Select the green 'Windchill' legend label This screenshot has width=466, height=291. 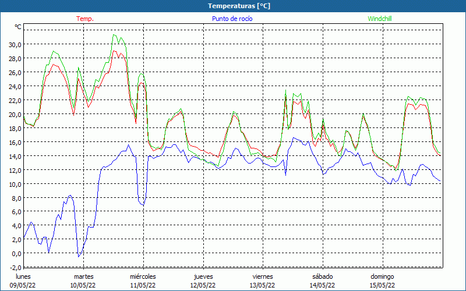(x=380, y=19)
